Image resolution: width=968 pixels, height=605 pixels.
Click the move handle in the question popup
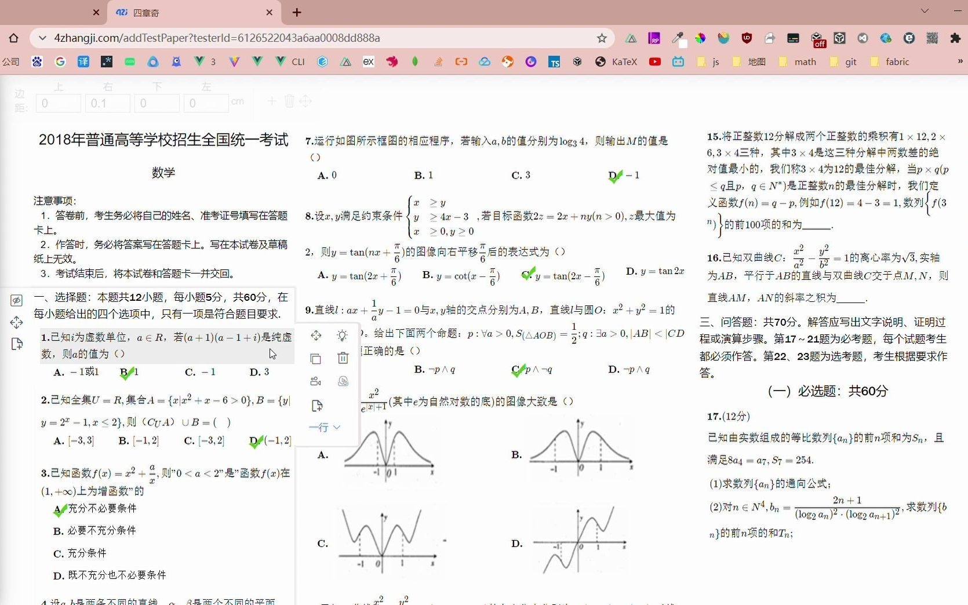click(316, 336)
